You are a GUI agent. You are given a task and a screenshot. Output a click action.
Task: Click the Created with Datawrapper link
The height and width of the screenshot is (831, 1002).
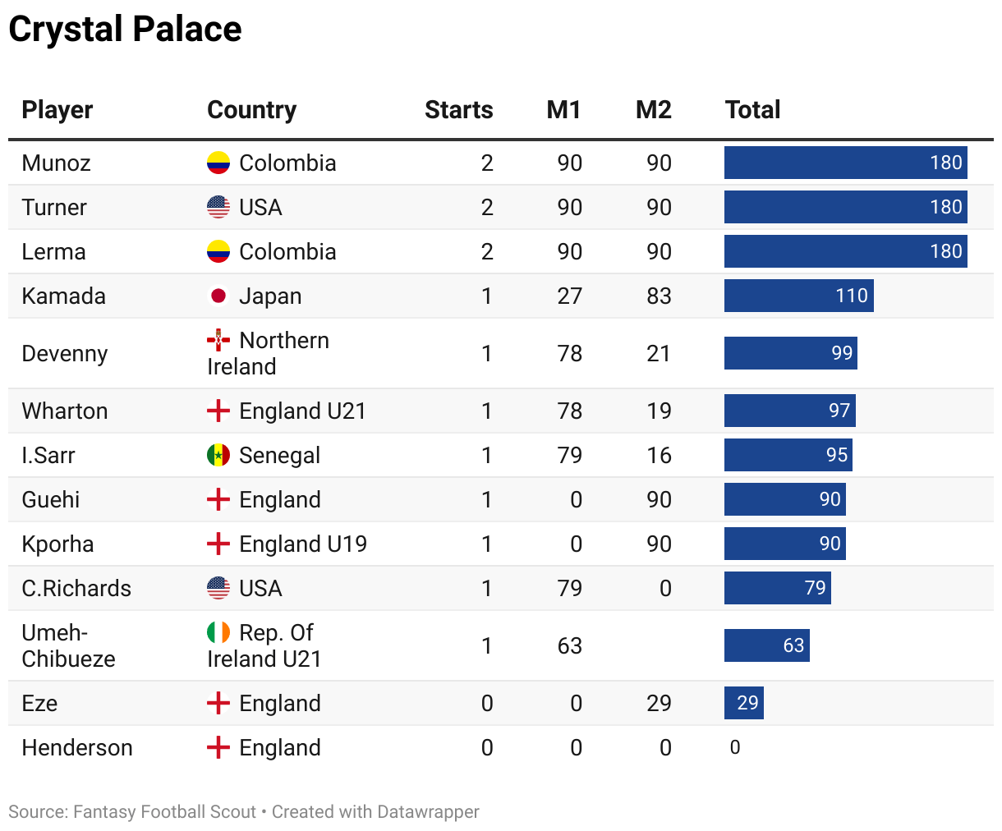[x=375, y=812]
